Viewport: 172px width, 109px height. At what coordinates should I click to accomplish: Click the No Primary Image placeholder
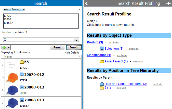point(12,65)
